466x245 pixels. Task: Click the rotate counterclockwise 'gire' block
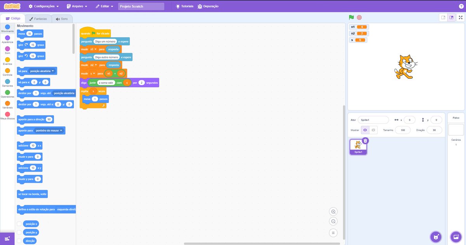(31, 56)
